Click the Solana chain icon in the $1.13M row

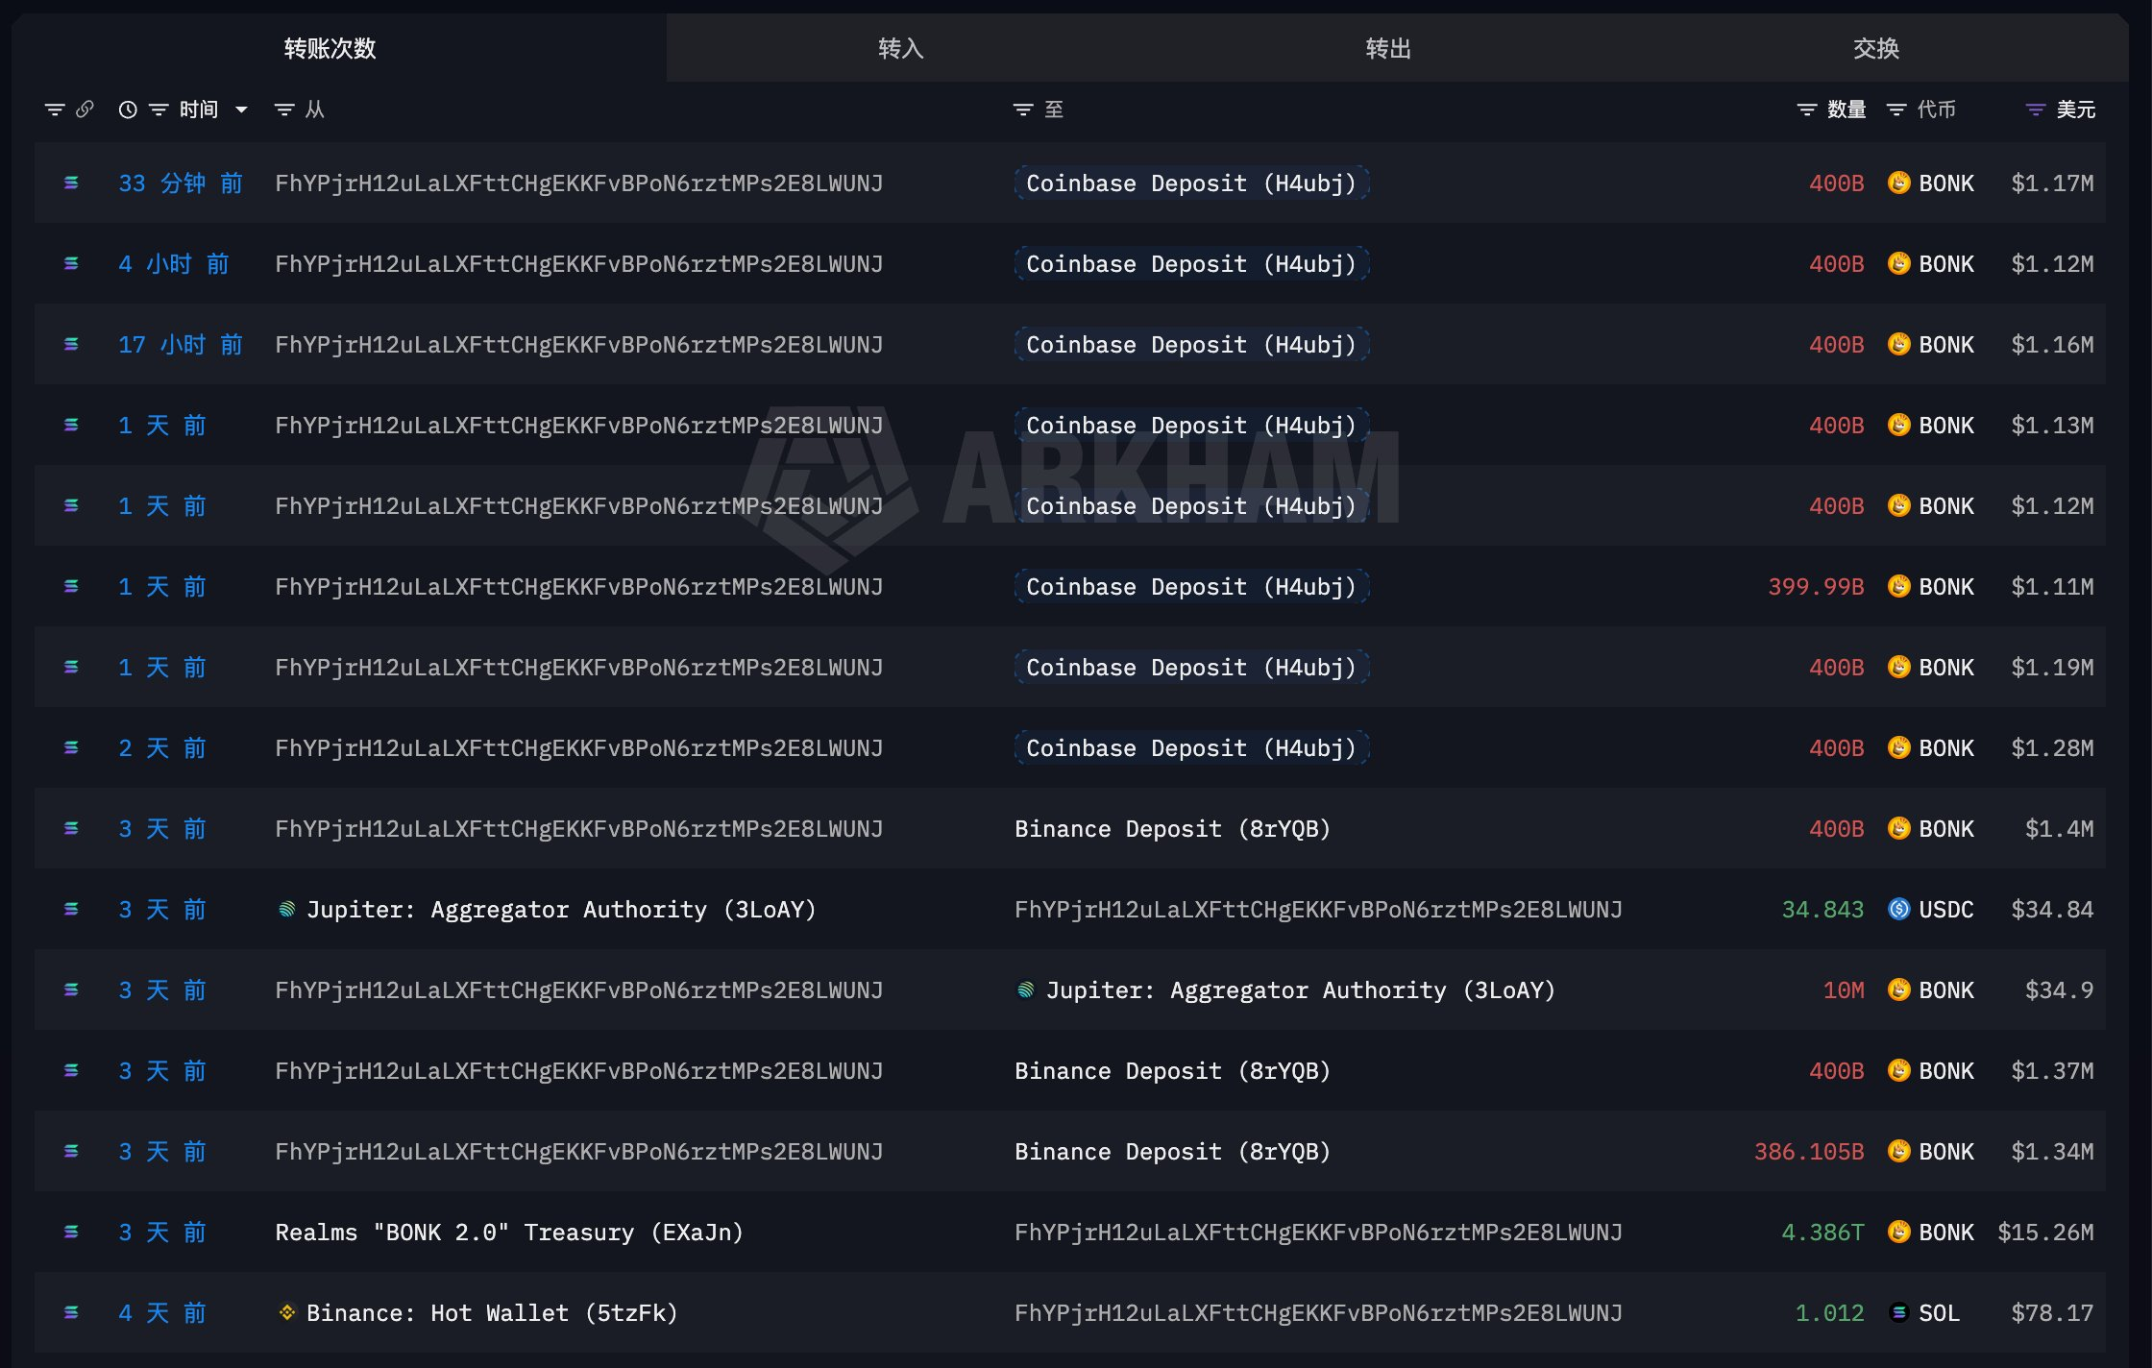click(x=71, y=425)
